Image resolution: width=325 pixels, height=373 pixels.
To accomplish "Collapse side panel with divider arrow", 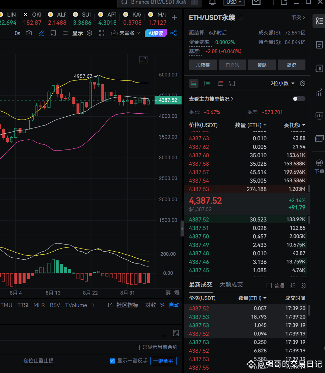I will click(182, 229).
